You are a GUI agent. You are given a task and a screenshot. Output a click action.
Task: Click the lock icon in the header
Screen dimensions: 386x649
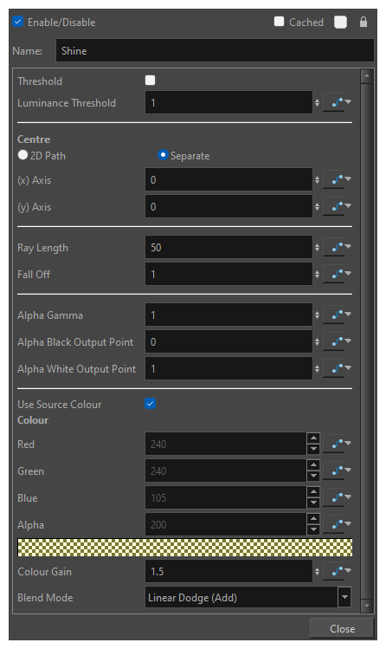(363, 22)
